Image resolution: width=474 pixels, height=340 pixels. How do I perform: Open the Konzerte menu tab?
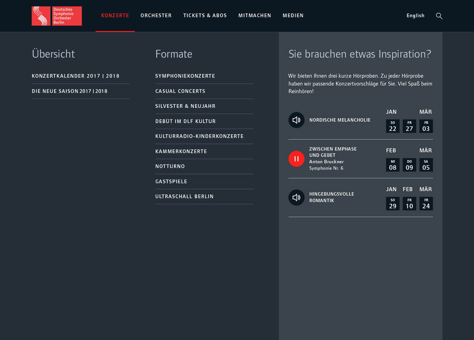115,16
